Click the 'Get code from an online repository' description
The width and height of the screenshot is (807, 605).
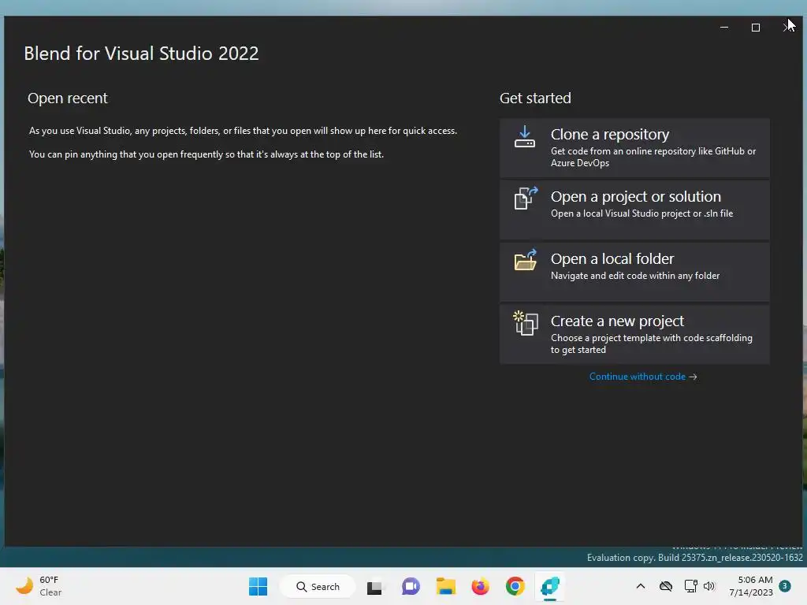pos(653,157)
